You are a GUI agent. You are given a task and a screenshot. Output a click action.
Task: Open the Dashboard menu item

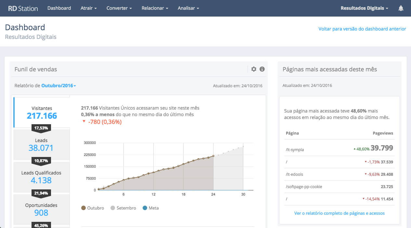[x=59, y=8]
